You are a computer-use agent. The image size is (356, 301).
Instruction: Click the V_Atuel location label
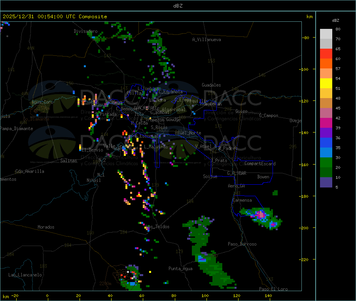coord(203,146)
